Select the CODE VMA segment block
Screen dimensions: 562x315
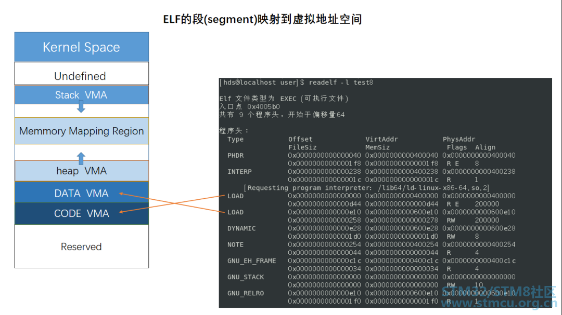click(x=81, y=213)
